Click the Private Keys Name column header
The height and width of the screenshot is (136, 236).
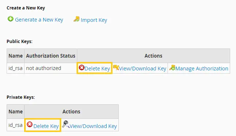tap(15, 112)
